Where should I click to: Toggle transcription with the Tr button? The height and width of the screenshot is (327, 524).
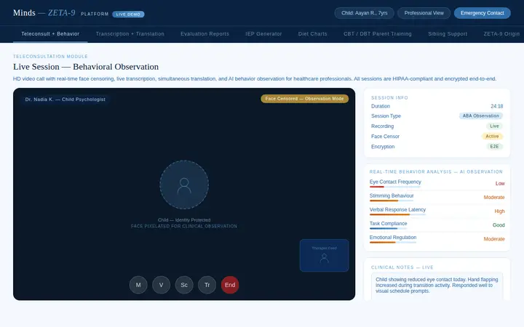(x=207, y=285)
